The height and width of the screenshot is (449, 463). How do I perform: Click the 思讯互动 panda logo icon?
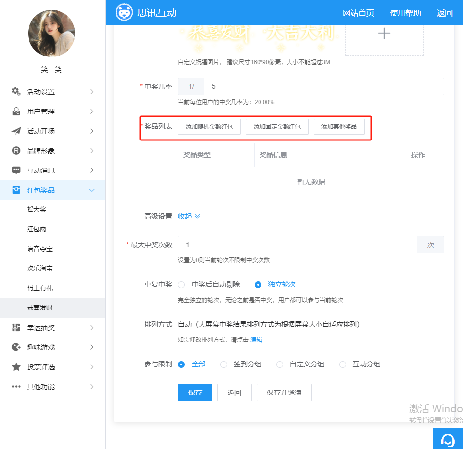click(124, 12)
